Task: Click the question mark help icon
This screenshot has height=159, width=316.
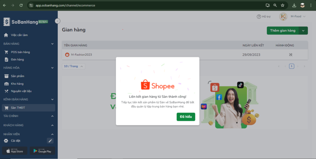Action: coord(259,17)
